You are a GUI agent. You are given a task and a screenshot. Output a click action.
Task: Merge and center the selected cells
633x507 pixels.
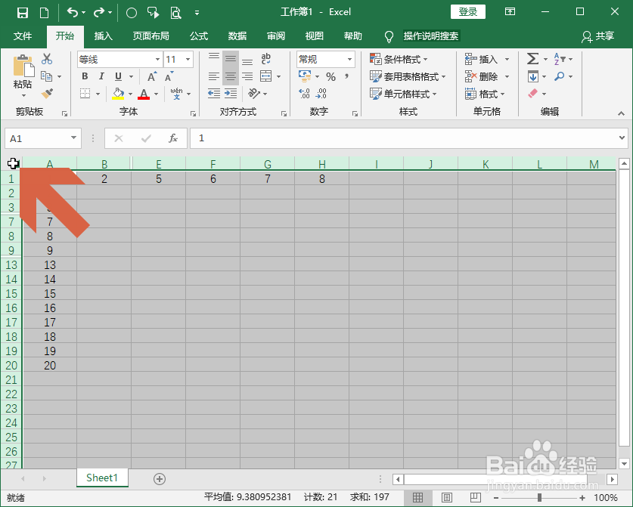(x=265, y=76)
